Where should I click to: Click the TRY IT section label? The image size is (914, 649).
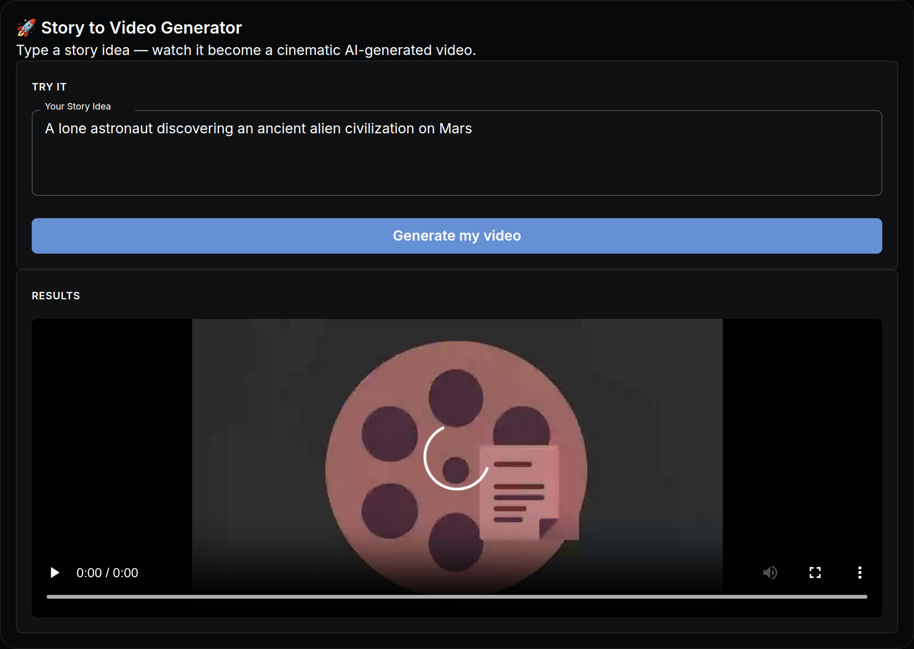(49, 87)
